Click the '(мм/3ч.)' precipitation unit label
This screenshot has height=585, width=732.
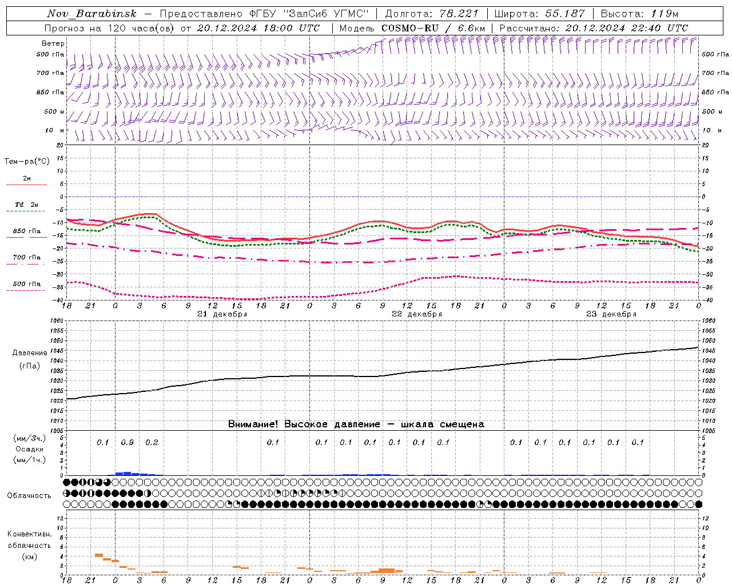30,438
